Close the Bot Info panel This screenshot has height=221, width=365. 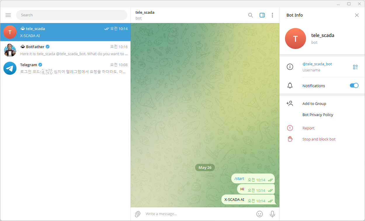(x=357, y=15)
